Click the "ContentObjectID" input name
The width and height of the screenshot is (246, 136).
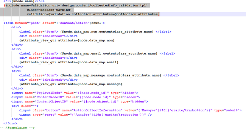51,102
